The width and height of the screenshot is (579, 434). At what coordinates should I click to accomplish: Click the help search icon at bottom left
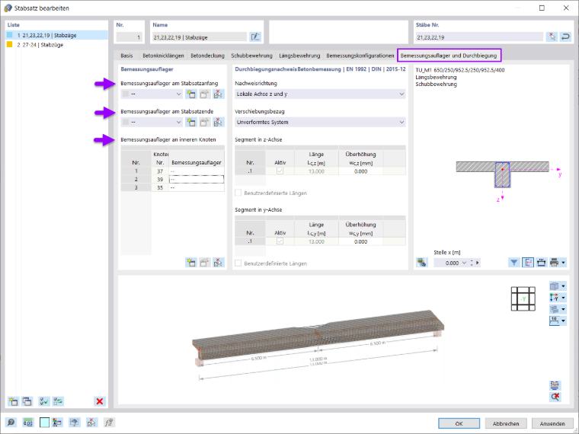[x=11, y=422]
